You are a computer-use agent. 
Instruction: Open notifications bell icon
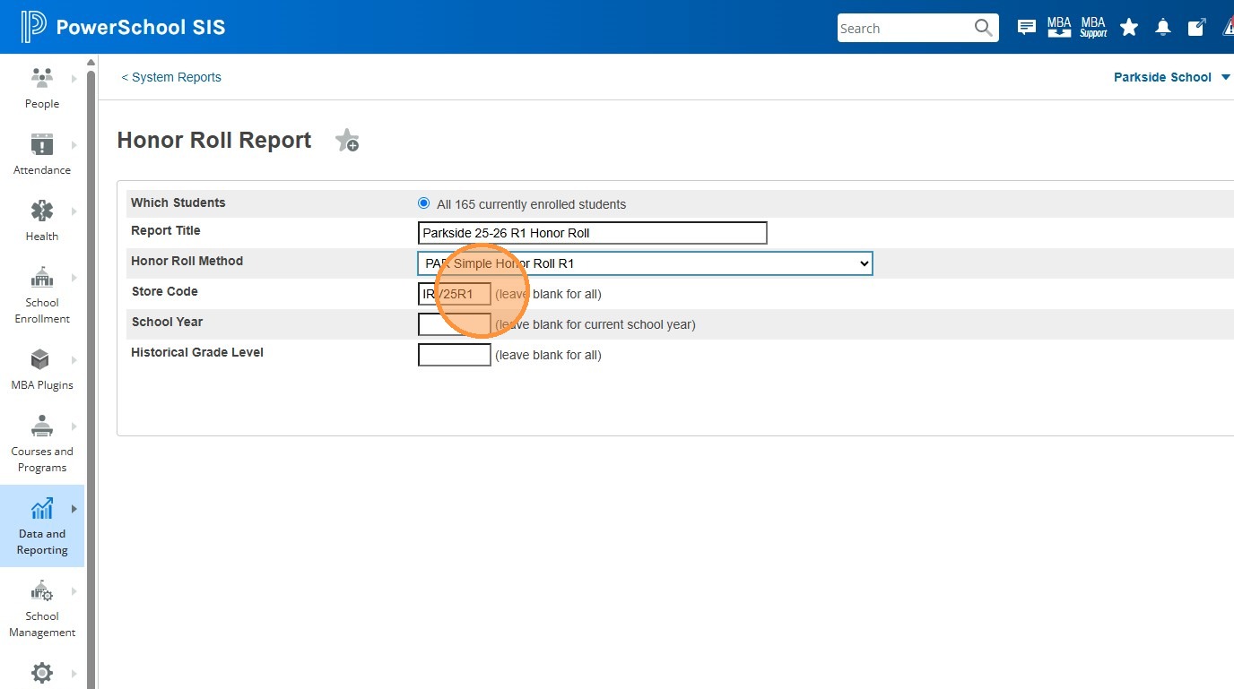1163,28
